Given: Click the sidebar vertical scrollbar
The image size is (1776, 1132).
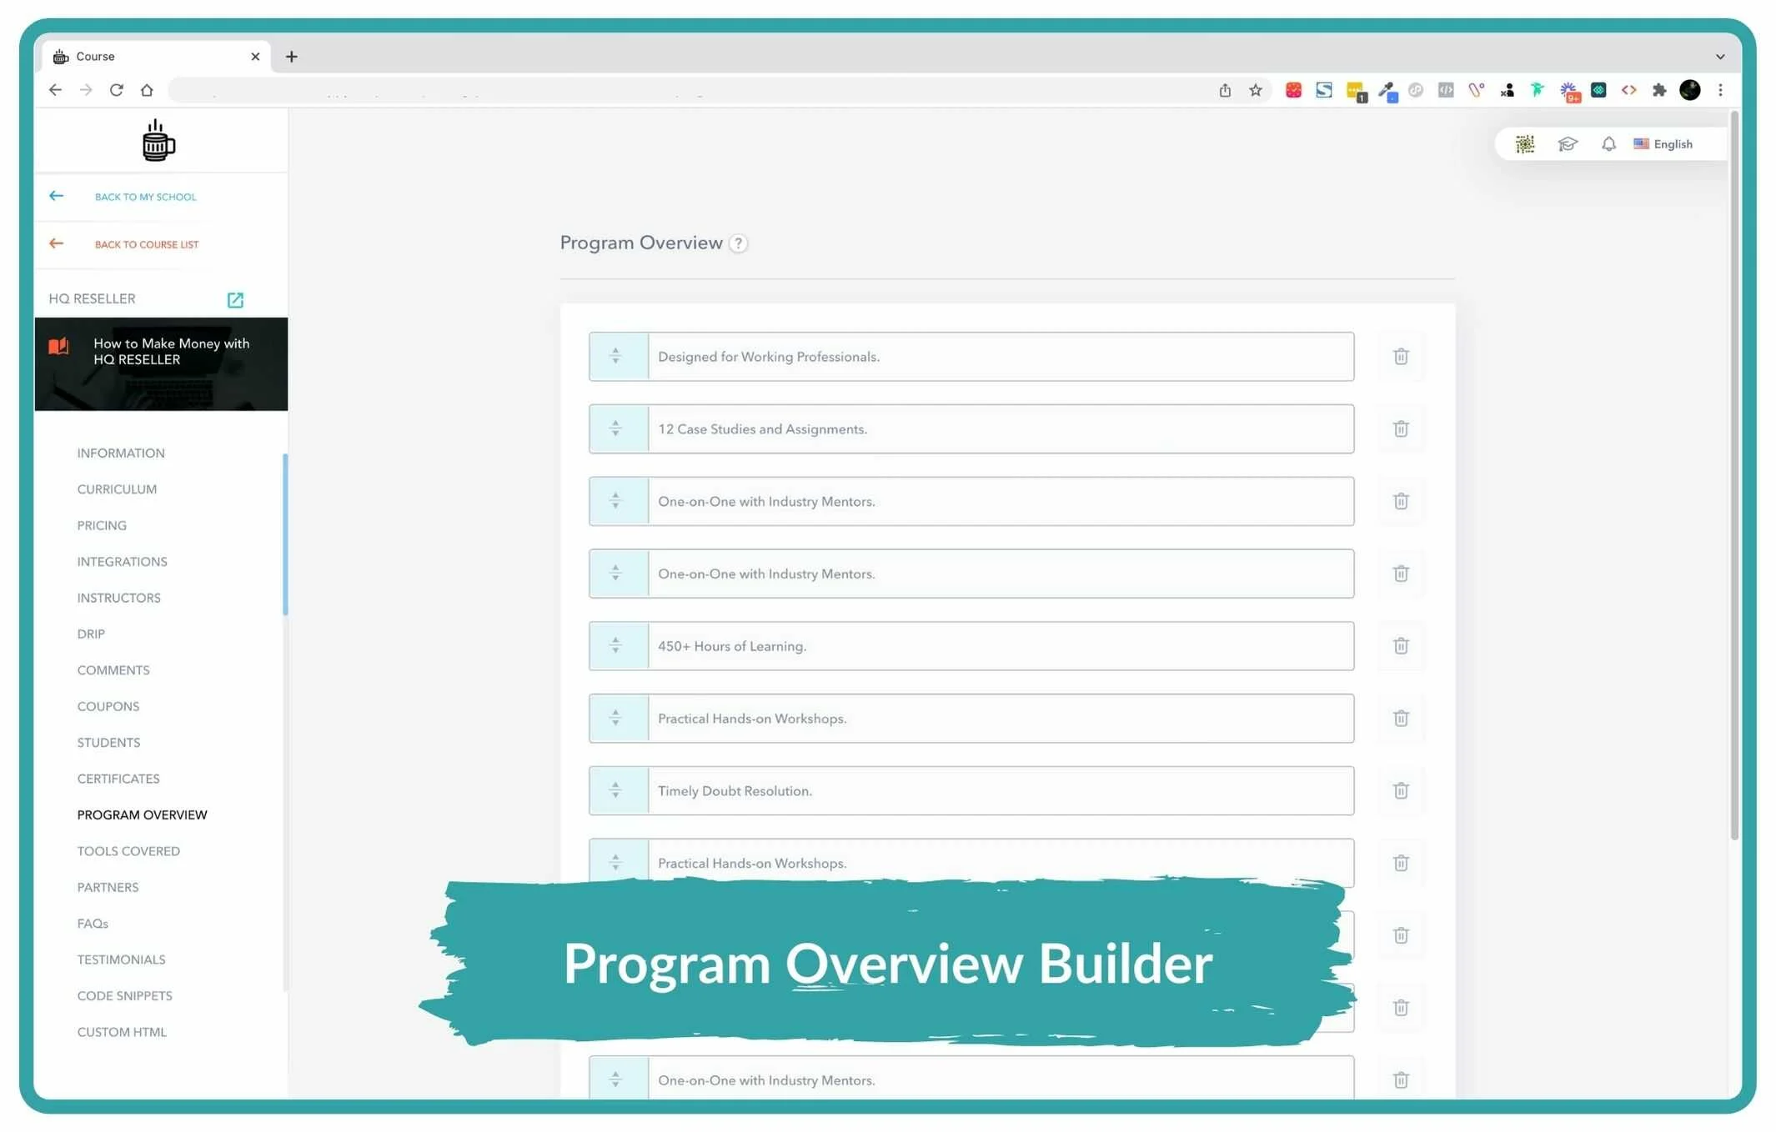Looking at the screenshot, I should click(285, 533).
